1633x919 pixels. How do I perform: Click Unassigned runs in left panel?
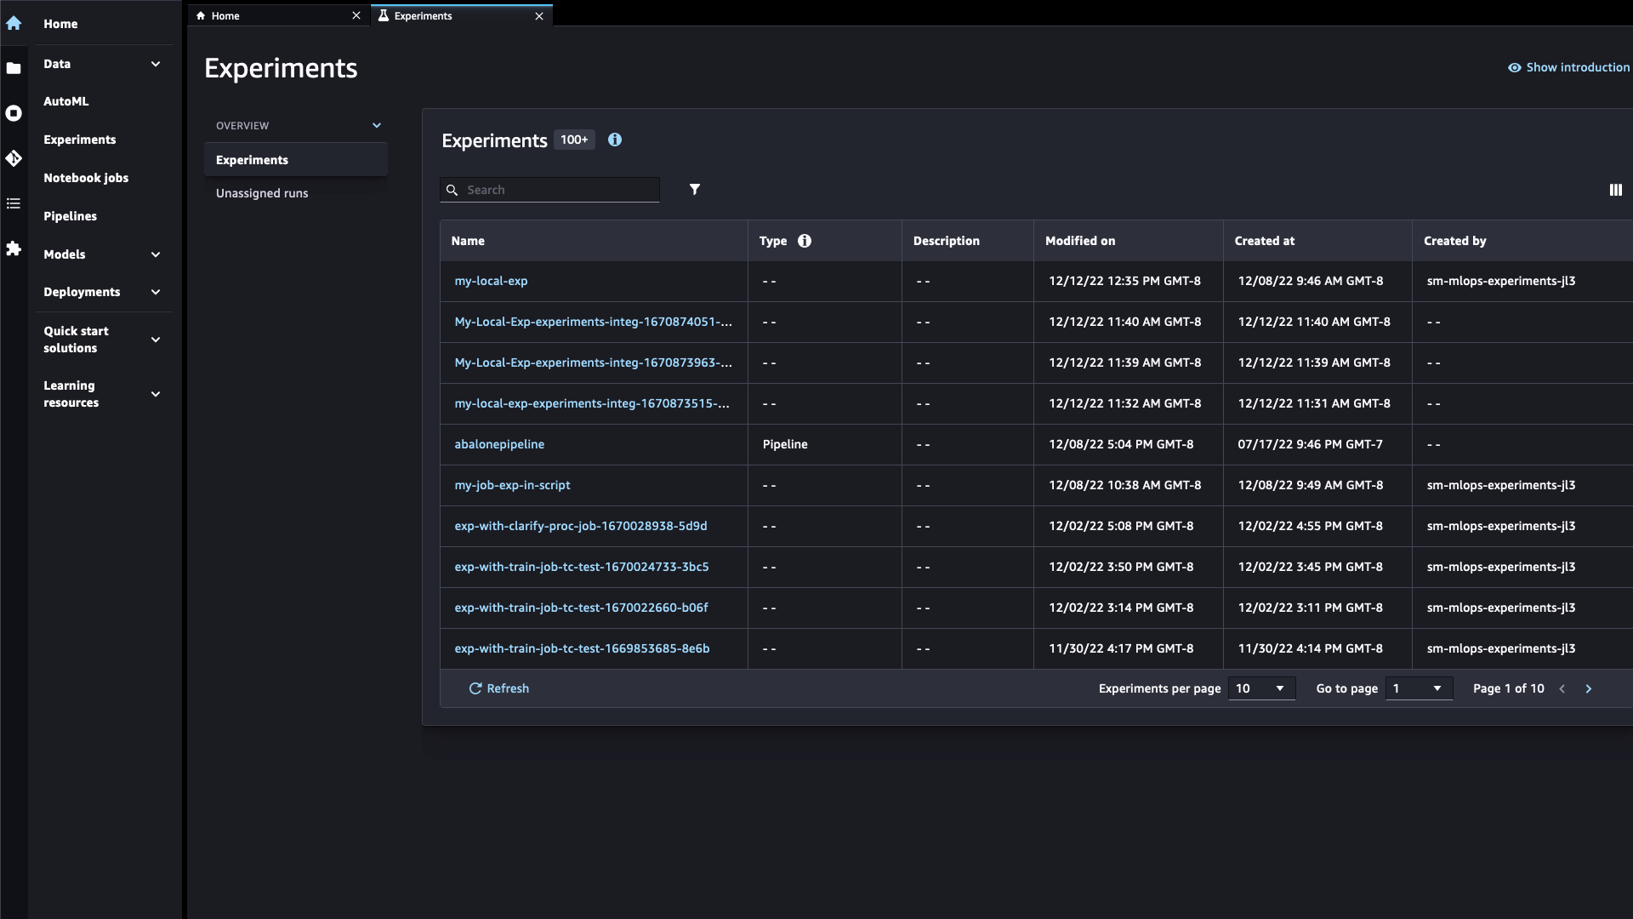[263, 193]
